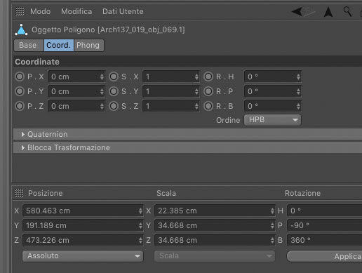Viewport: 362px width, 273px height.
Task: Click the Attribute Manager grip icon
Action: coord(20,11)
